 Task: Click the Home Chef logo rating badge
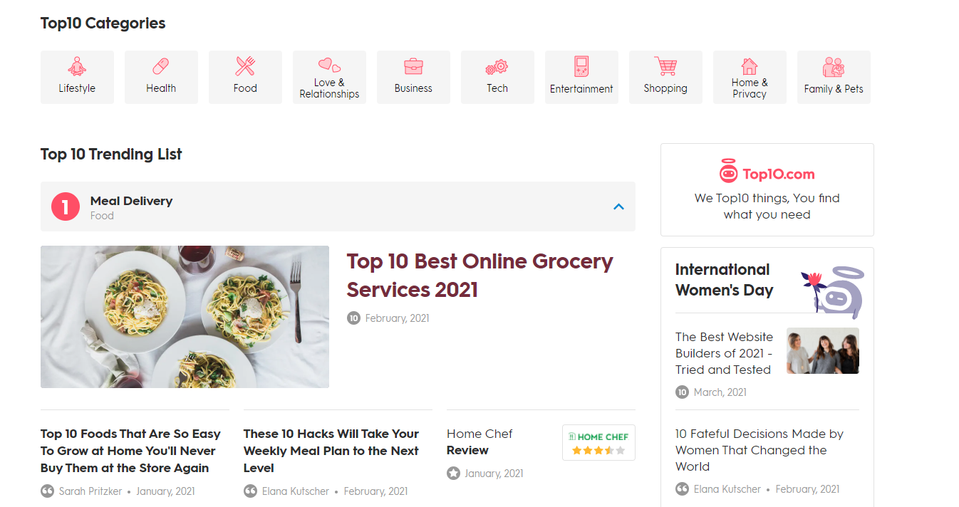(x=598, y=443)
